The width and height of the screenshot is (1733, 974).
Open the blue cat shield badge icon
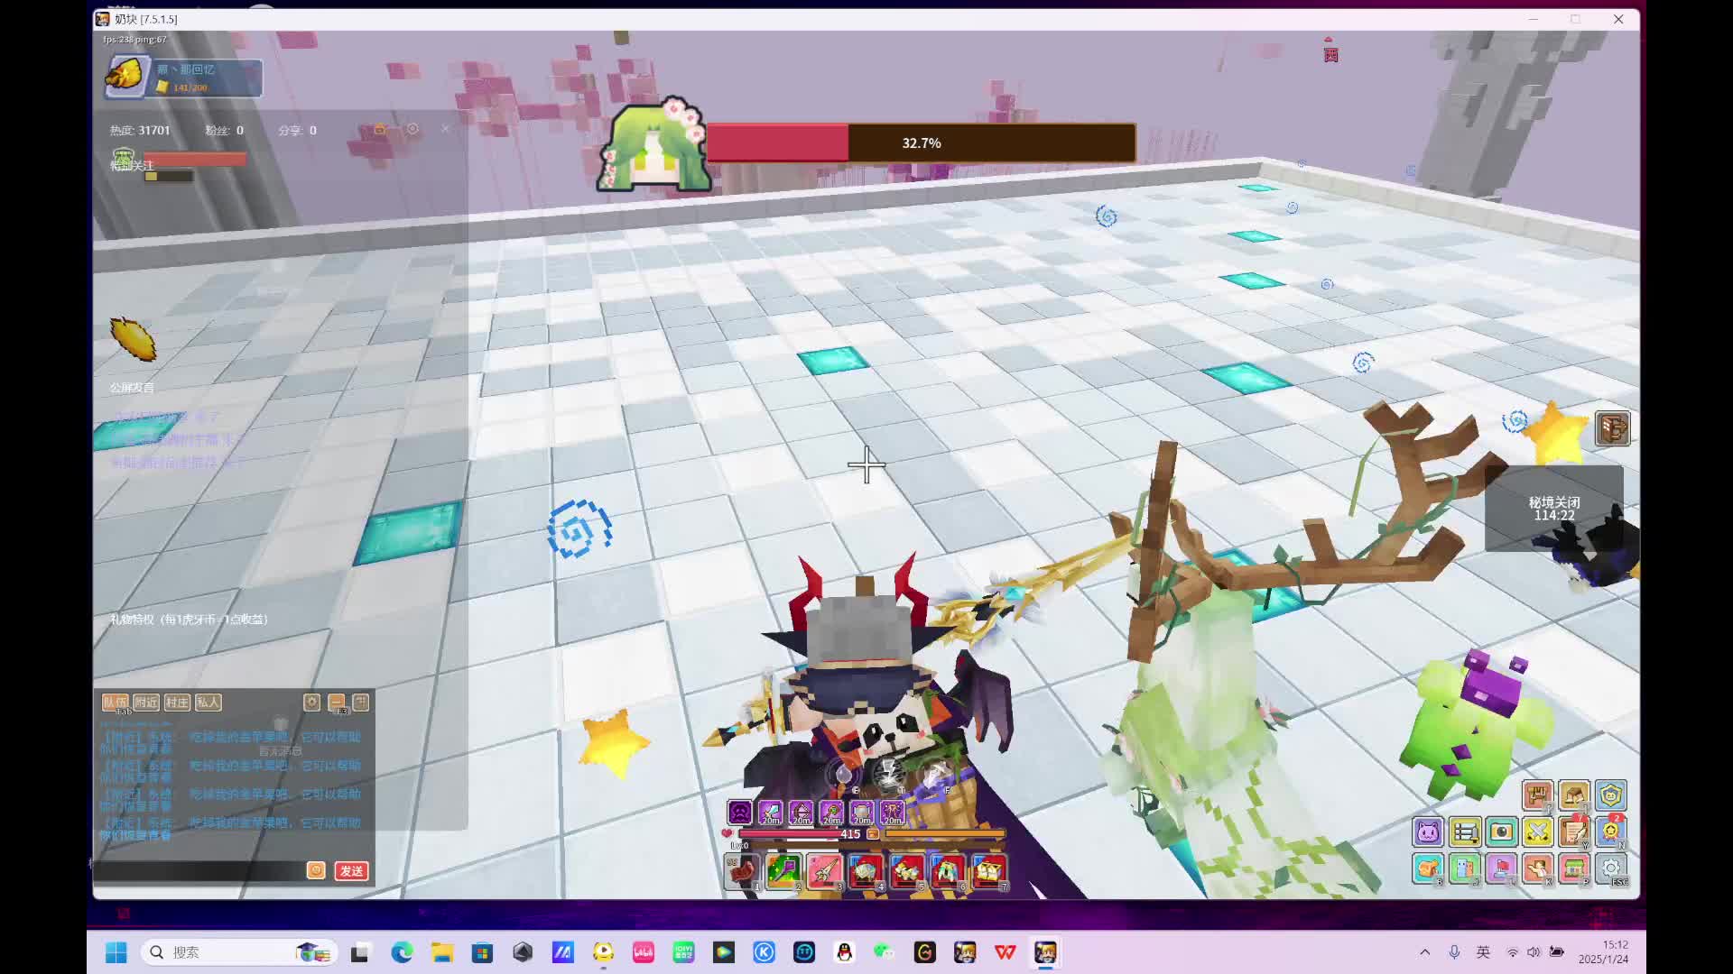click(1611, 795)
